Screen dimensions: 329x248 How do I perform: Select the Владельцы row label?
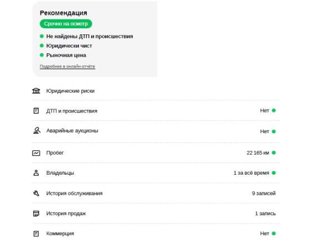coord(60,173)
